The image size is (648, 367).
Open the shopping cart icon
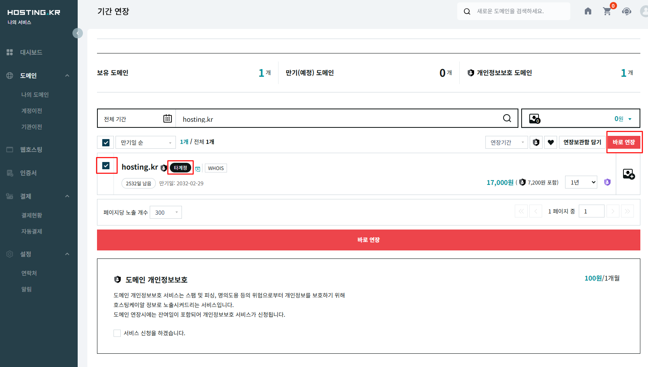[607, 11]
